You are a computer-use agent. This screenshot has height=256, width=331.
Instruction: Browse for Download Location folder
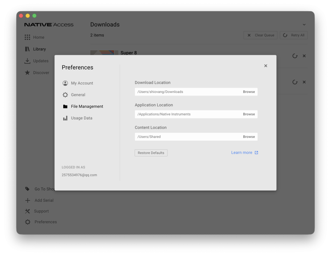(x=249, y=92)
